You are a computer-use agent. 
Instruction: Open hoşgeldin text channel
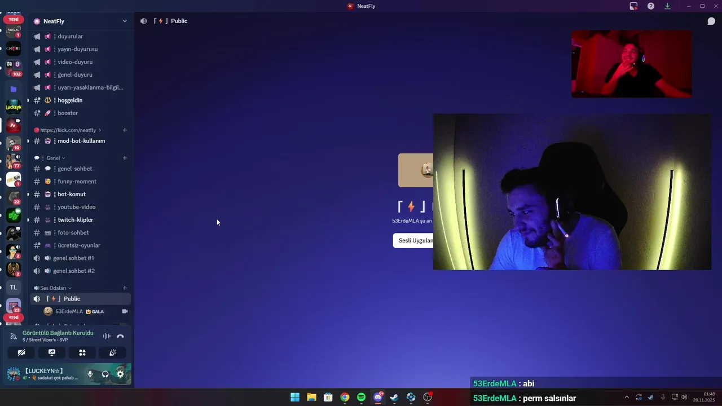[80, 100]
